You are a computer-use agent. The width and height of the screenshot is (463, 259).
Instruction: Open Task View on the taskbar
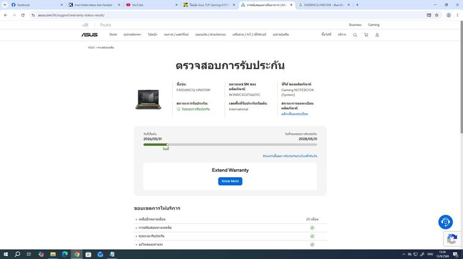click(x=28, y=254)
